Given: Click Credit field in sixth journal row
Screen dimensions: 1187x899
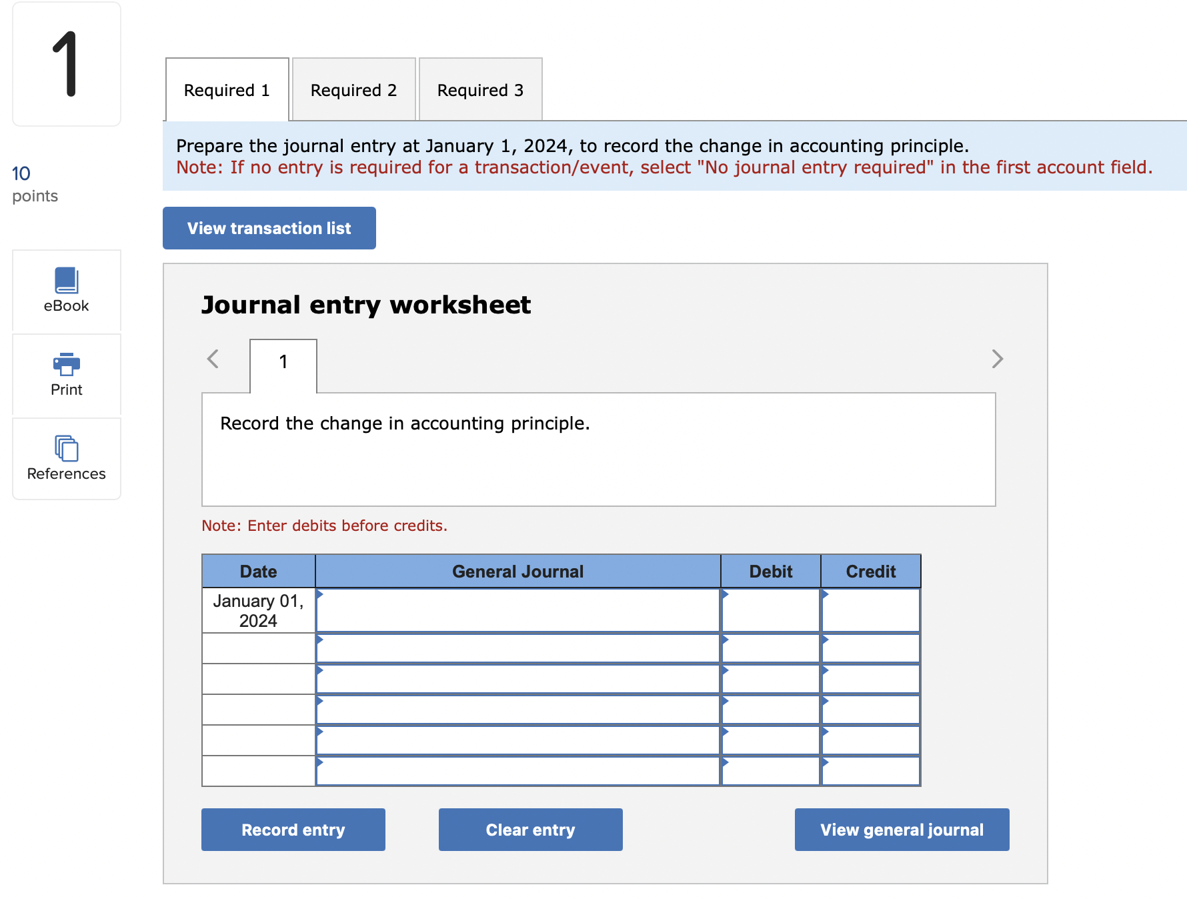Looking at the screenshot, I should click(x=871, y=771).
